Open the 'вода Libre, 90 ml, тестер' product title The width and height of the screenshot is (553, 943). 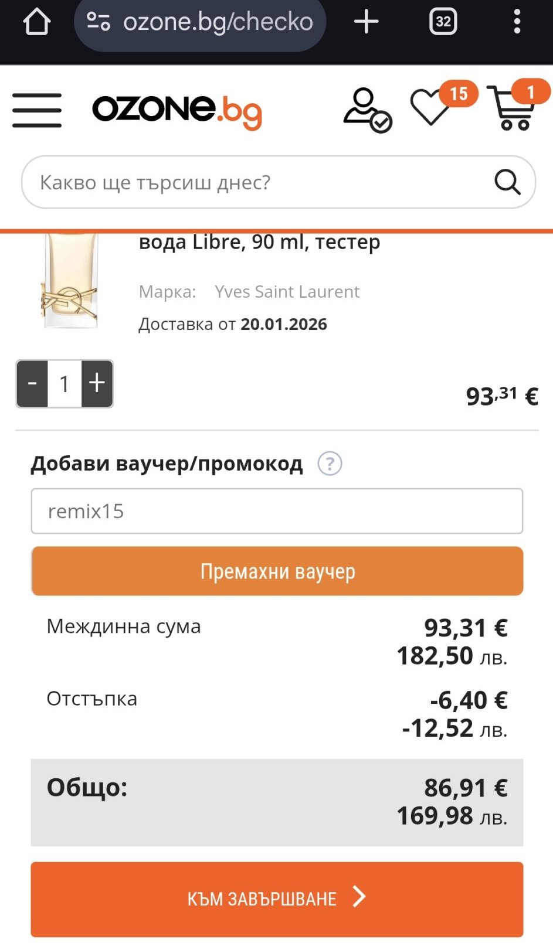coord(259,242)
